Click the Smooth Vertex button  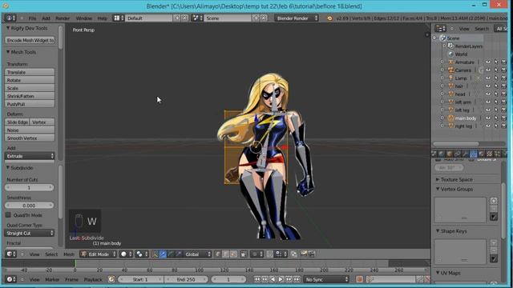click(30, 138)
